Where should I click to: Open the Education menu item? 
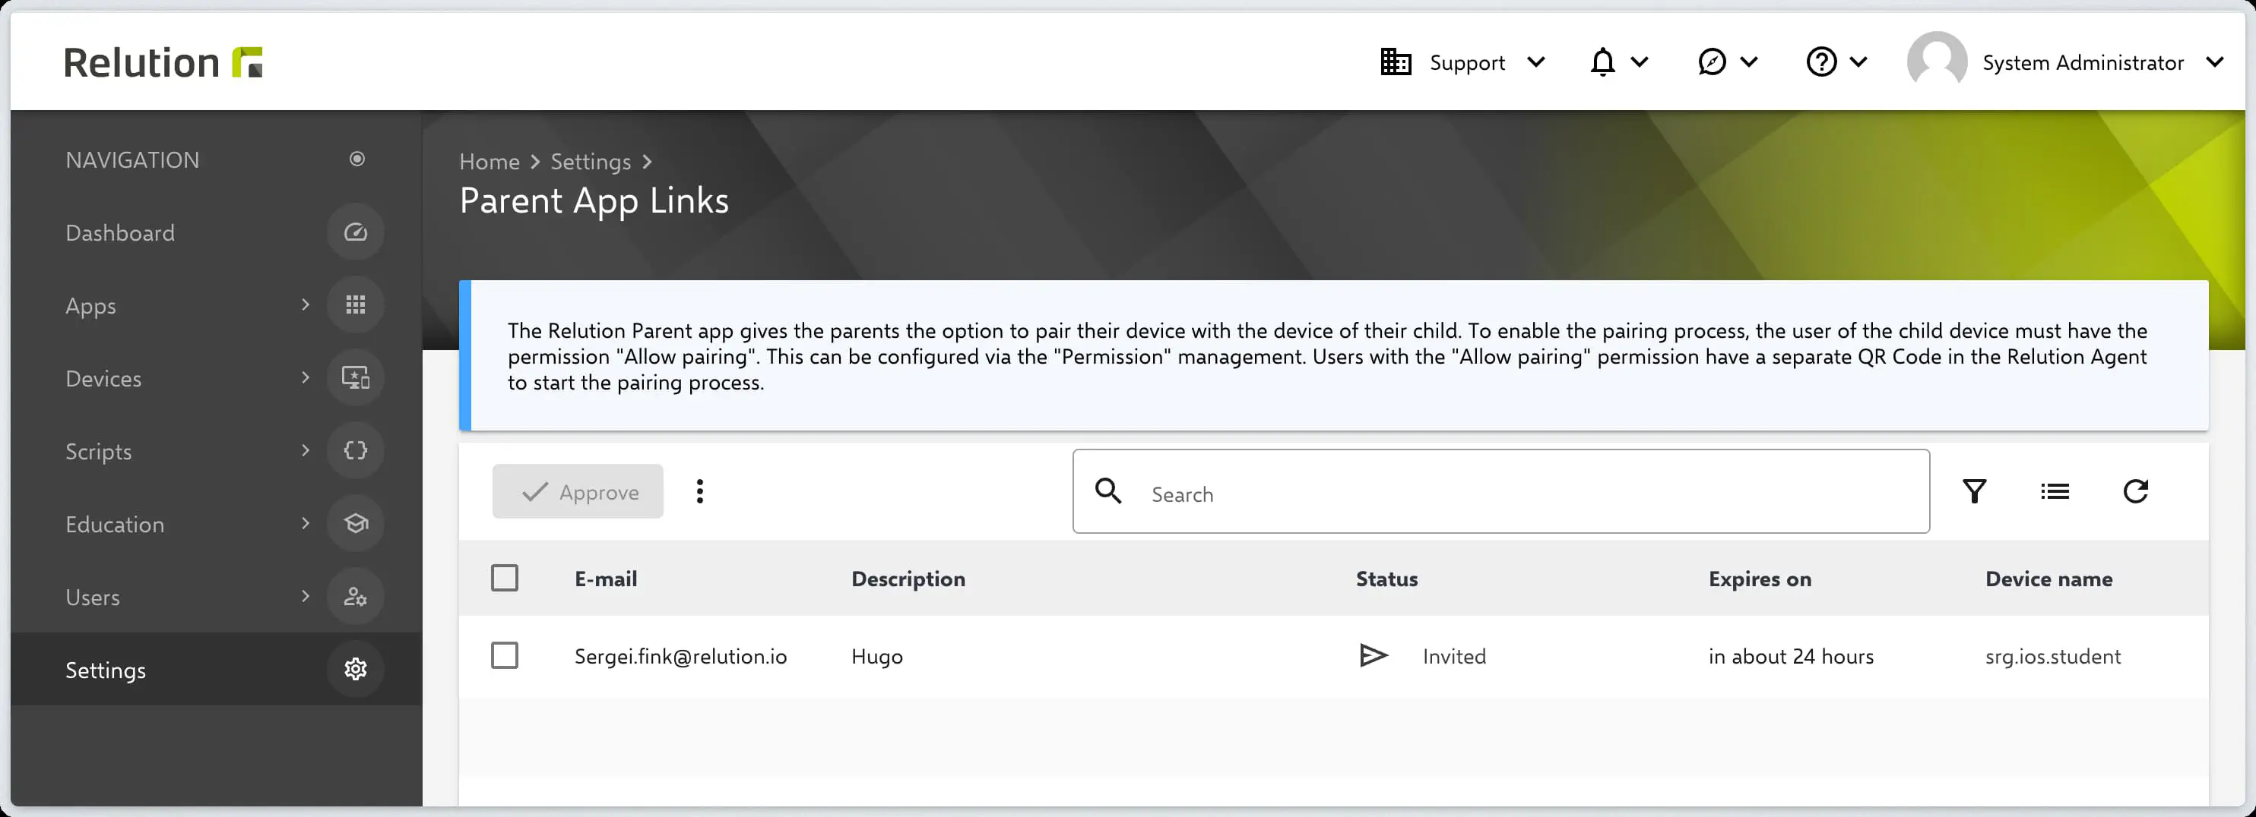115,524
